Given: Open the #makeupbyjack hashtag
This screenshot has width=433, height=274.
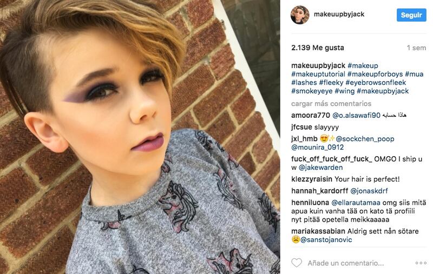Looking at the screenshot, I should coord(383,91).
